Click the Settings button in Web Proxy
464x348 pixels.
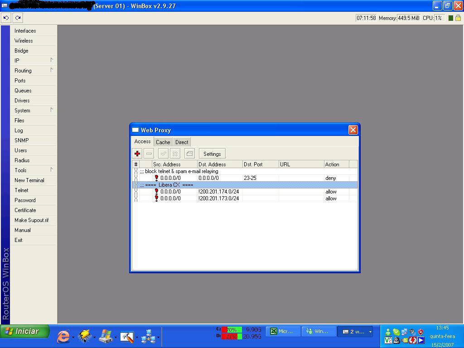point(212,154)
